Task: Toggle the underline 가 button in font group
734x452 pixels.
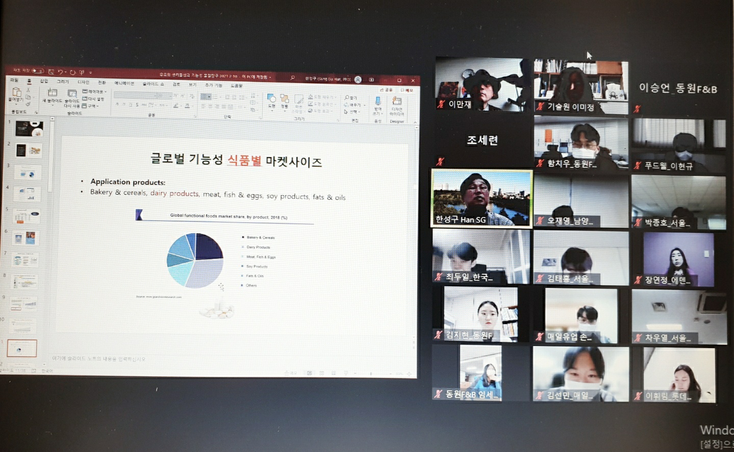Action: click(x=131, y=104)
